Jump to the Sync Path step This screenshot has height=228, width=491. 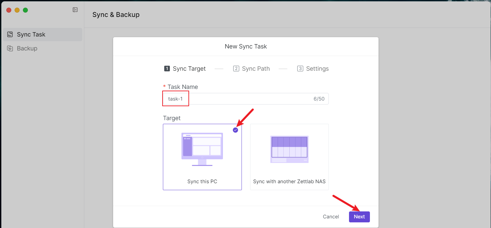click(256, 69)
